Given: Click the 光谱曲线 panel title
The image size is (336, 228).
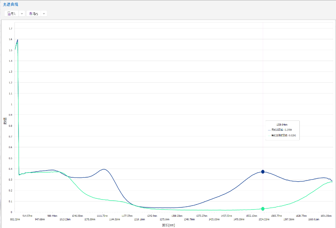Looking at the screenshot, I should [10, 4].
